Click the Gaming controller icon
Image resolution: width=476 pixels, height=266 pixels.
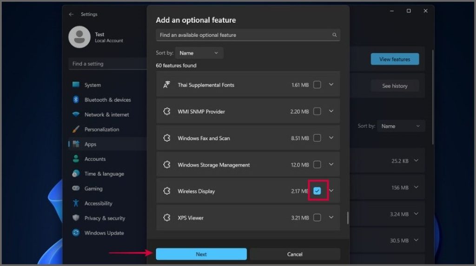click(76, 188)
